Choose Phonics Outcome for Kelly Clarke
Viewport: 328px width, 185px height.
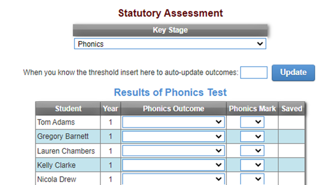[x=173, y=165]
